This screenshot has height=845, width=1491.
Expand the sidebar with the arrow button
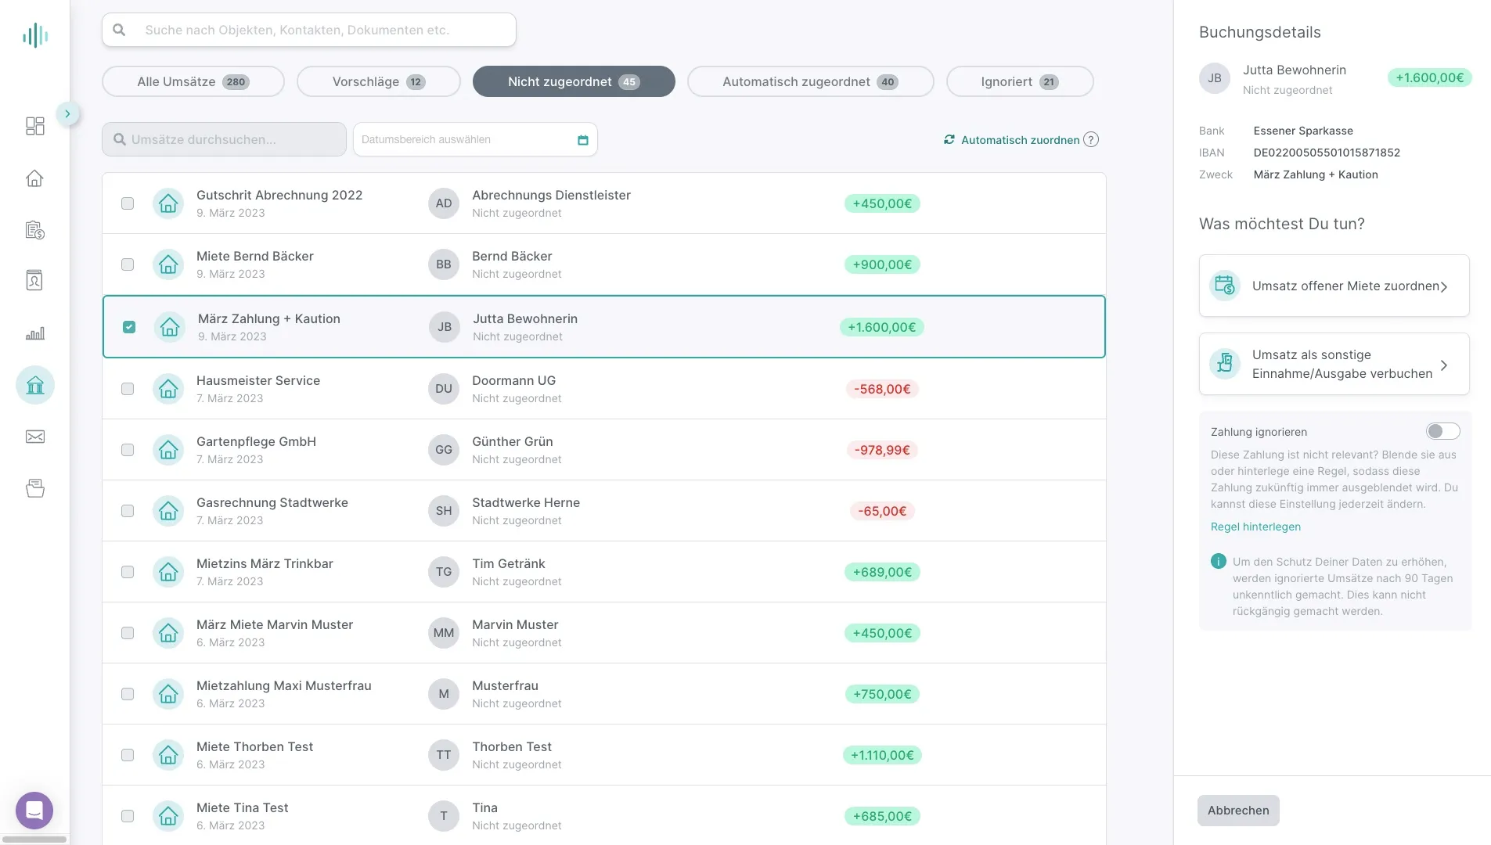tap(68, 114)
